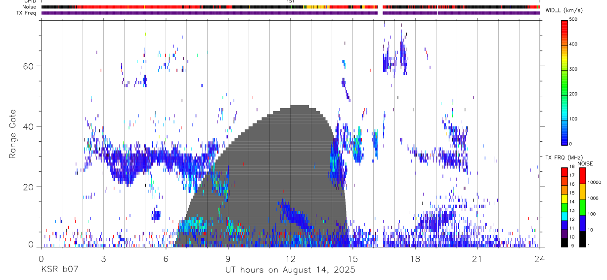
Task: Click the 16 MHz tick label
Action: tap(573, 184)
